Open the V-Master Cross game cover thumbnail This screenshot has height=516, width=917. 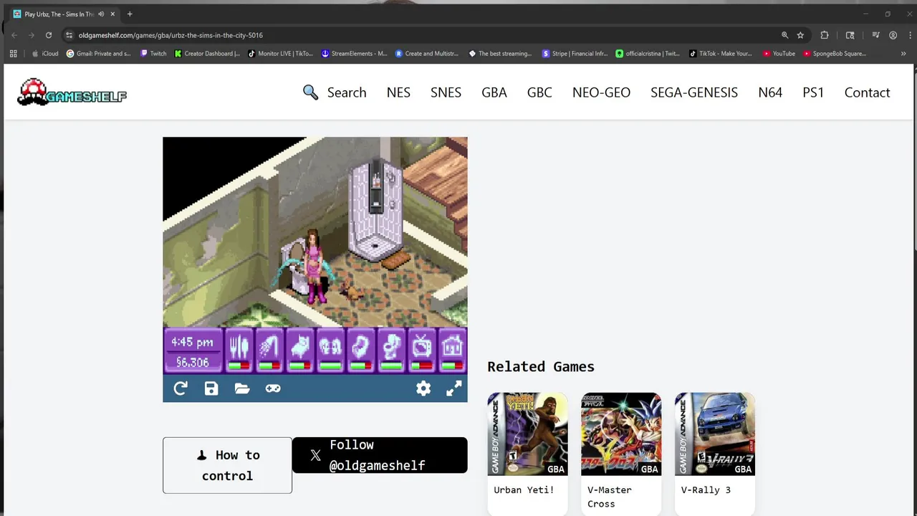(621, 434)
